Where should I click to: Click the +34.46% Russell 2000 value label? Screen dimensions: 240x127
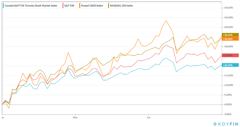click(x=230, y=39)
